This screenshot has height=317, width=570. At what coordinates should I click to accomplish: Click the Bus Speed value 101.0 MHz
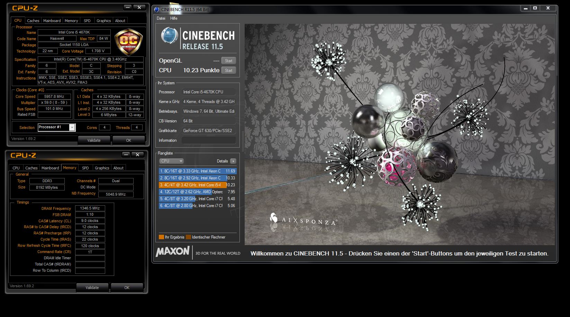click(54, 109)
